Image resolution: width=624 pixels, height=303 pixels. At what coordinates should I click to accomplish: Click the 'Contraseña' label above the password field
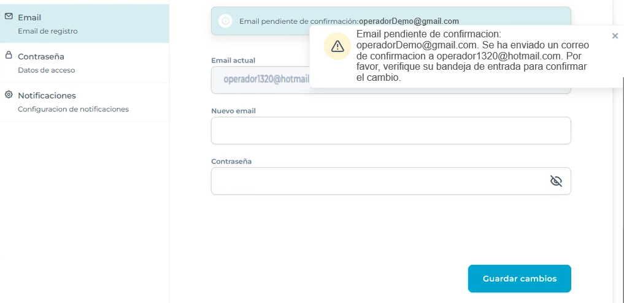231,161
